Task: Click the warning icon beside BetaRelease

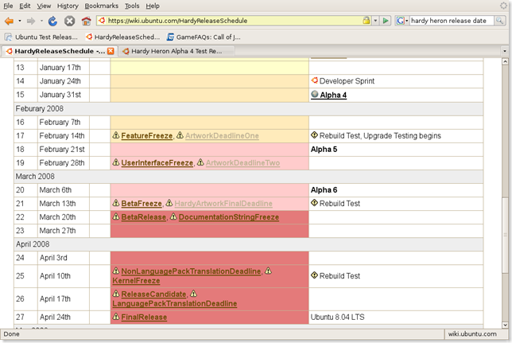Action: click(x=116, y=216)
